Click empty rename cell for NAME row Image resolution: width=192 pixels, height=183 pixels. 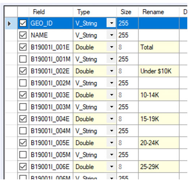pyautogui.click(x=159, y=35)
